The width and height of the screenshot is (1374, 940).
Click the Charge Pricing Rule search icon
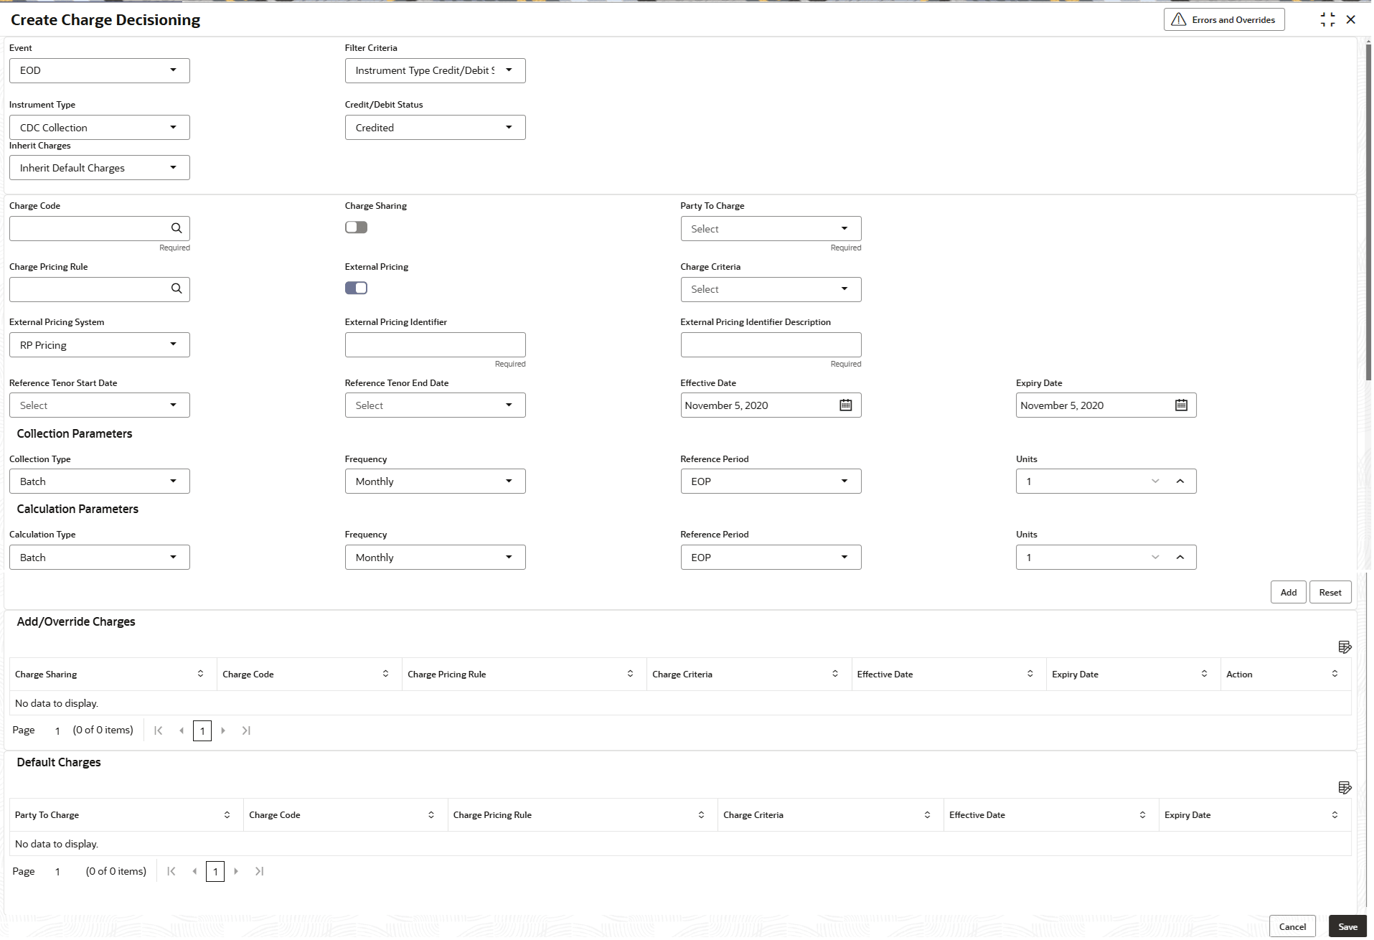click(177, 288)
